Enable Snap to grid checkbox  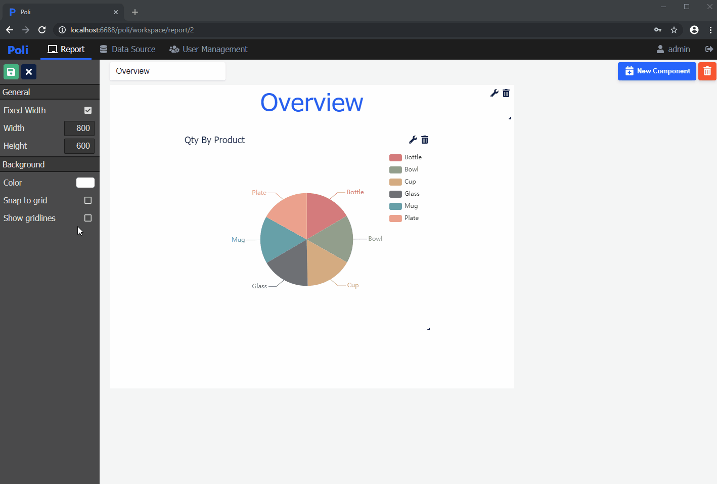coord(88,200)
